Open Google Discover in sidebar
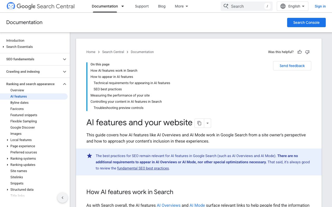The width and height of the screenshot is (332, 207). 23,128
